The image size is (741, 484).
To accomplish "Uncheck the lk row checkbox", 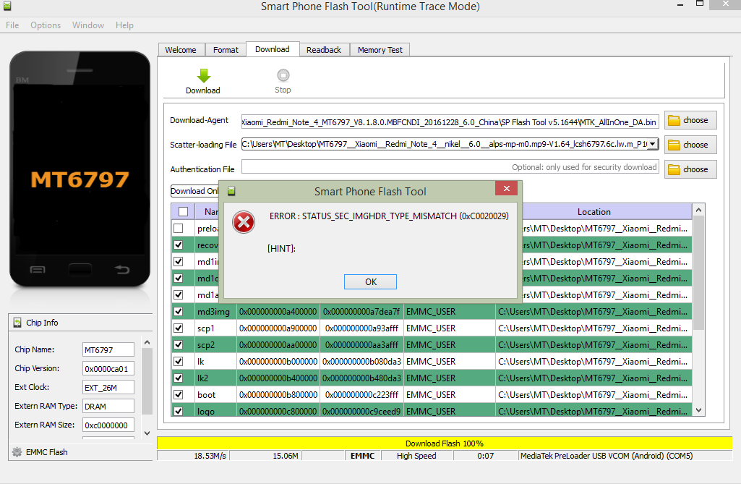I will point(178,361).
